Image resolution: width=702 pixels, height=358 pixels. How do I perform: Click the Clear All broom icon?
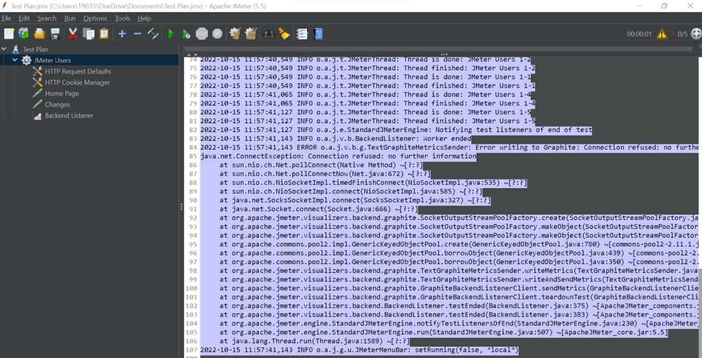click(251, 34)
